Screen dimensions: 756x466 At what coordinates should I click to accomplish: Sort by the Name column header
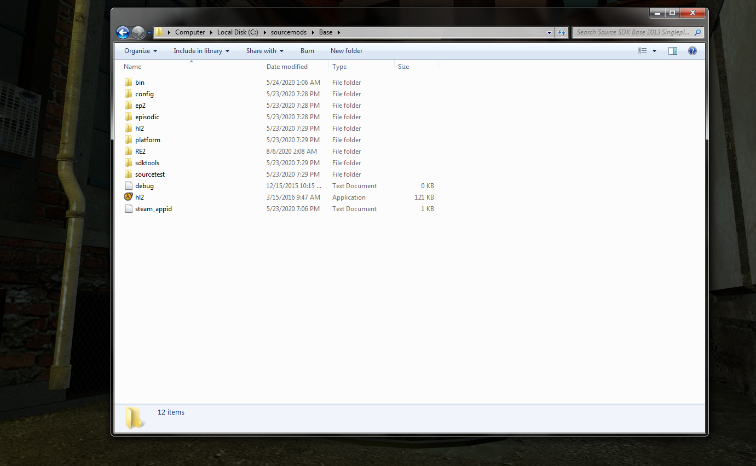click(192, 67)
